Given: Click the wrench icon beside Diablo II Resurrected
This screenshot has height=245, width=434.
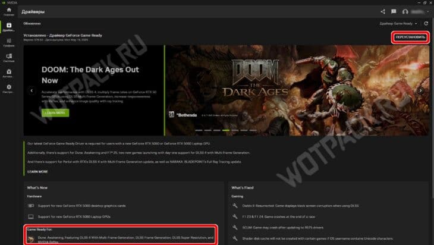Looking at the screenshot, I should click(235, 206).
